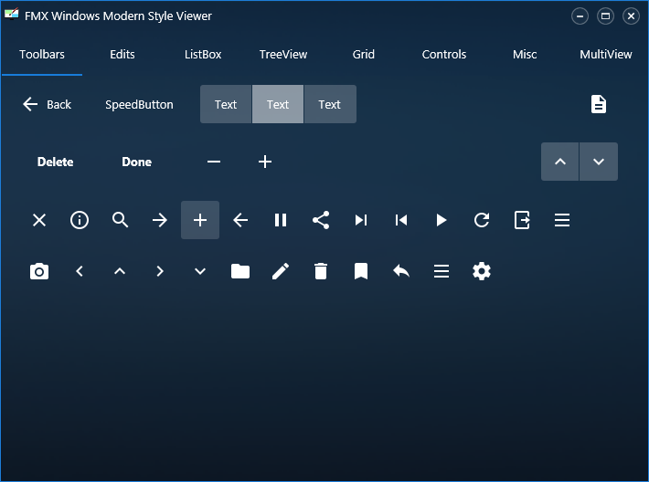Click the SpeedButton label
This screenshot has height=482, width=649.
[139, 105]
